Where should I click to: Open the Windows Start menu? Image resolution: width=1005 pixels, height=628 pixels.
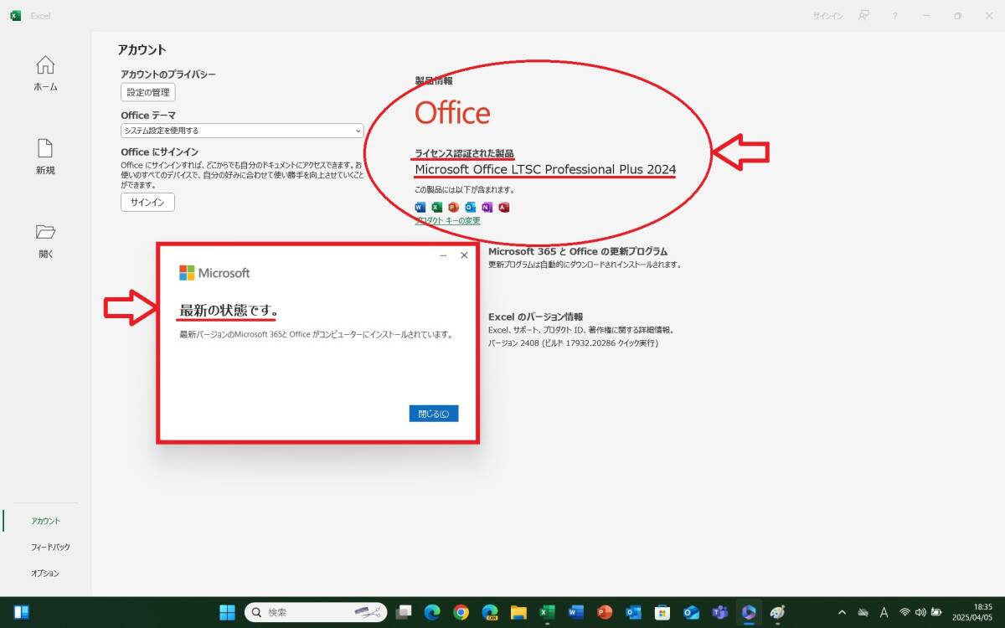(x=227, y=612)
